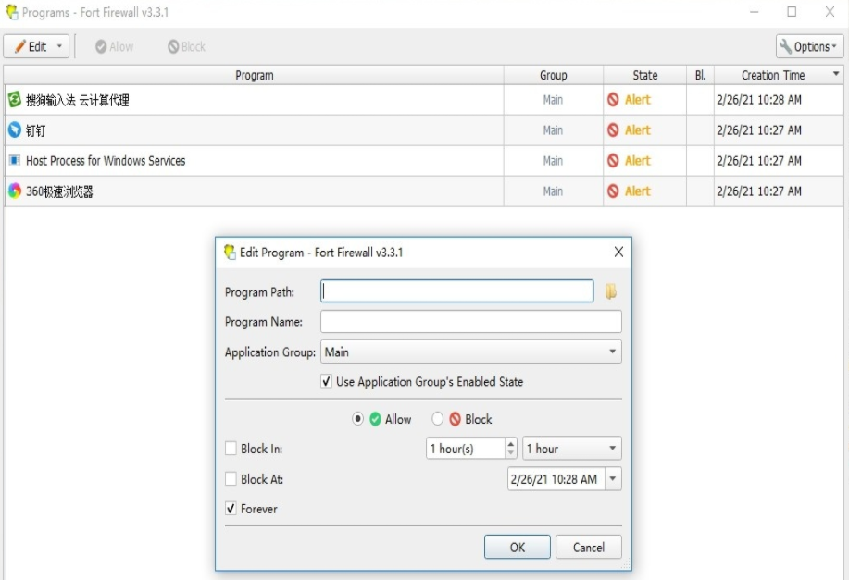Click the Fort Firewall icon in the Edit Program dialog title
The height and width of the screenshot is (580, 849).
click(230, 252)
